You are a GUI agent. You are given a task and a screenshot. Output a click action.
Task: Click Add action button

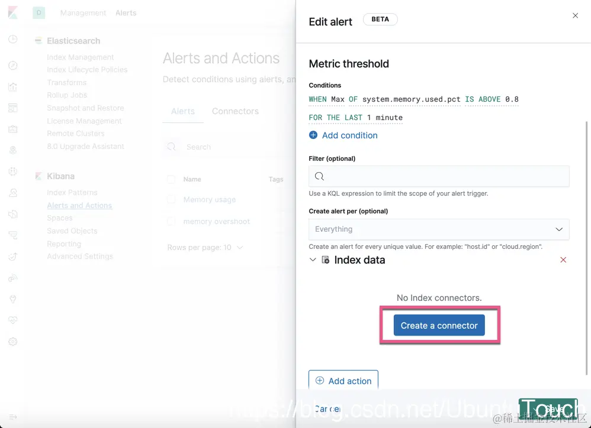tap(343, 380)
